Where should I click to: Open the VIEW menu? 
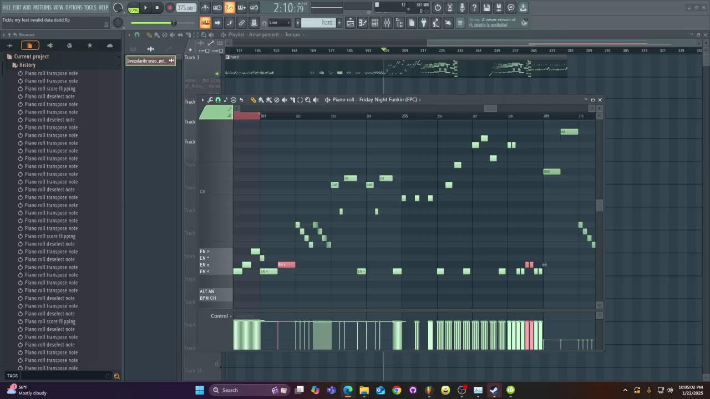click(x=58, y=7)
